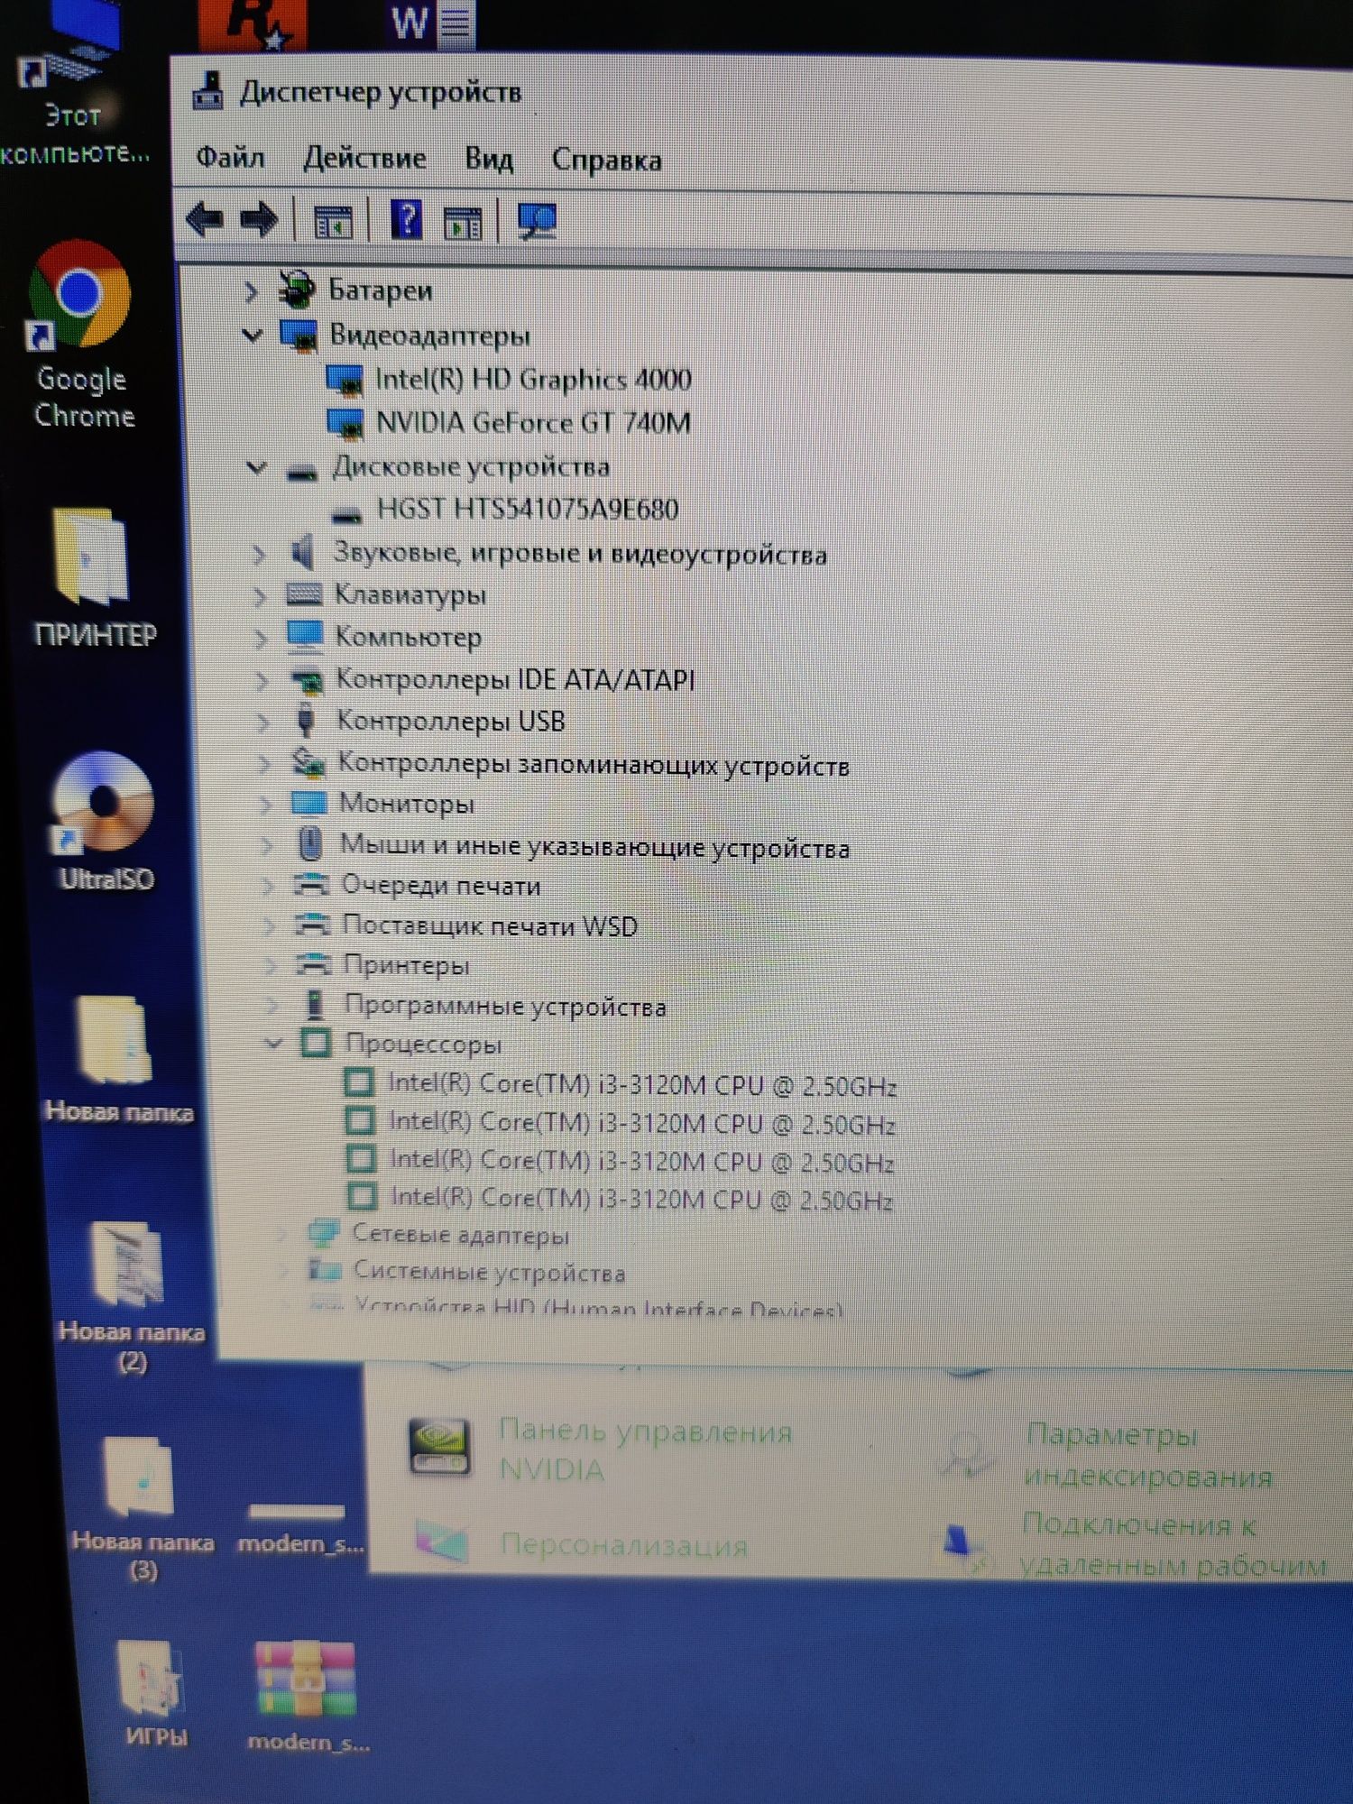The height and width of the screenshot is (1804, 1353).
Task: Open the Справка menu
Action: (606, 160)
